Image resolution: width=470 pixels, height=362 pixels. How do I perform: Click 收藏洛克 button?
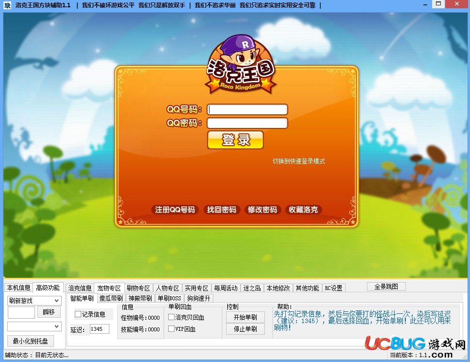[303, 210]
